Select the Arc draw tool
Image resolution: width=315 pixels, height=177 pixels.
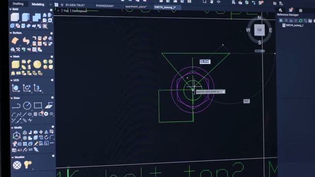click(14, 115)
